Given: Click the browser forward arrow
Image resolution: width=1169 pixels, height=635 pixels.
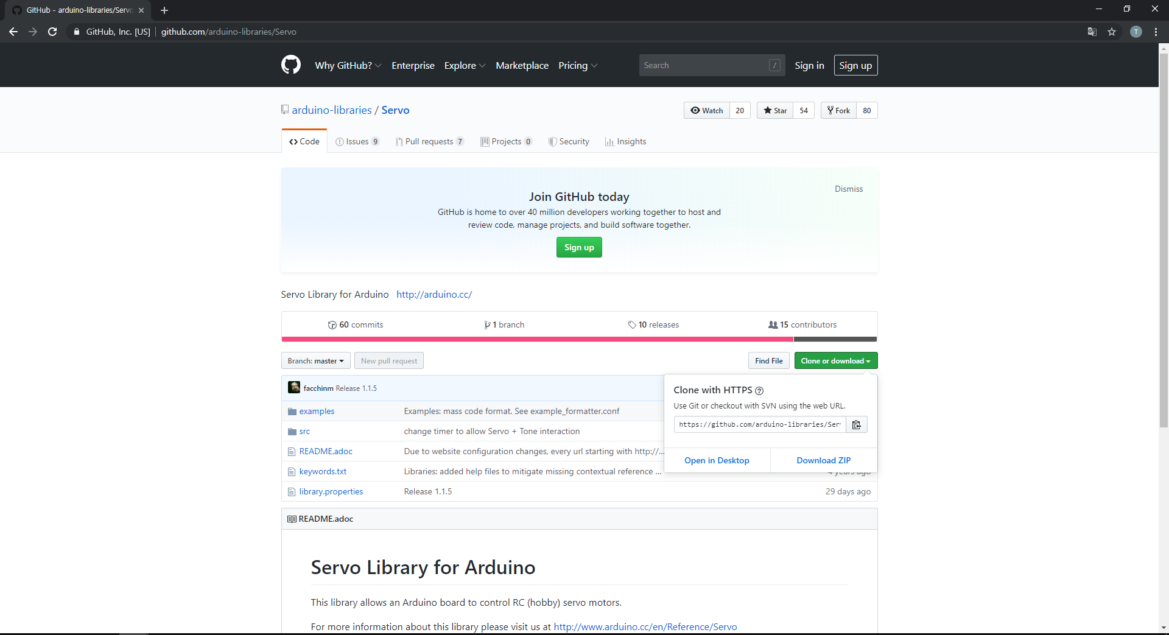Looking at the screenshot, I should [33, 32].
